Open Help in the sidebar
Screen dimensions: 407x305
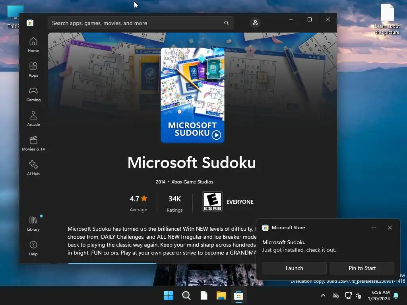point(33,248)
